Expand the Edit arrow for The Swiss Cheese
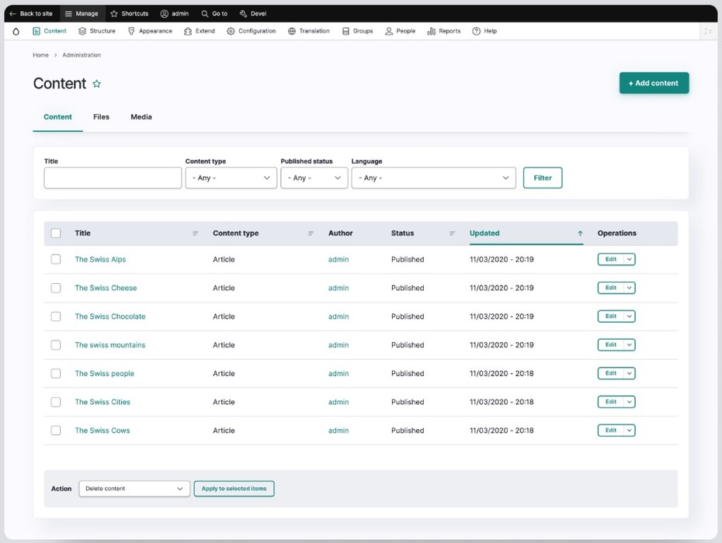The image size is (722, 543). 629,288
